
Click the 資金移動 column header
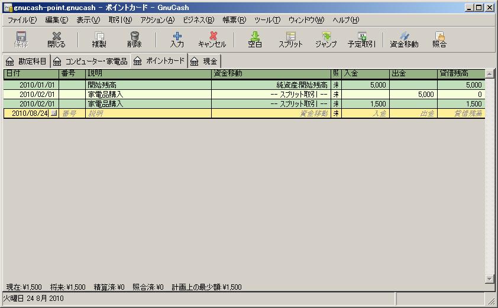271,73
